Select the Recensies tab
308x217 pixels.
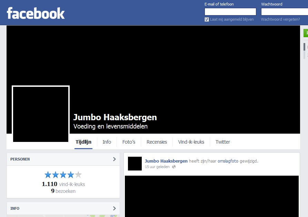(x=157, y=142)
